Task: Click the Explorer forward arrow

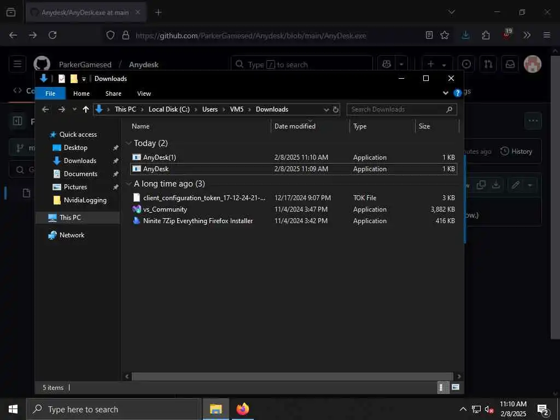Action: coord(61,109)
